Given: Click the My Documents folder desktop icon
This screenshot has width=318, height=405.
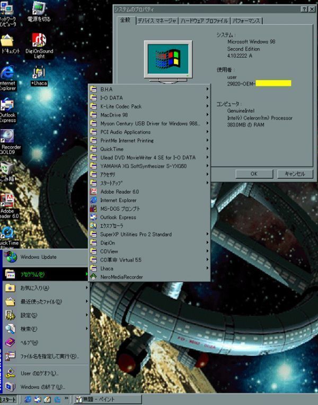Looking at the screenshot, I should 10,44.
